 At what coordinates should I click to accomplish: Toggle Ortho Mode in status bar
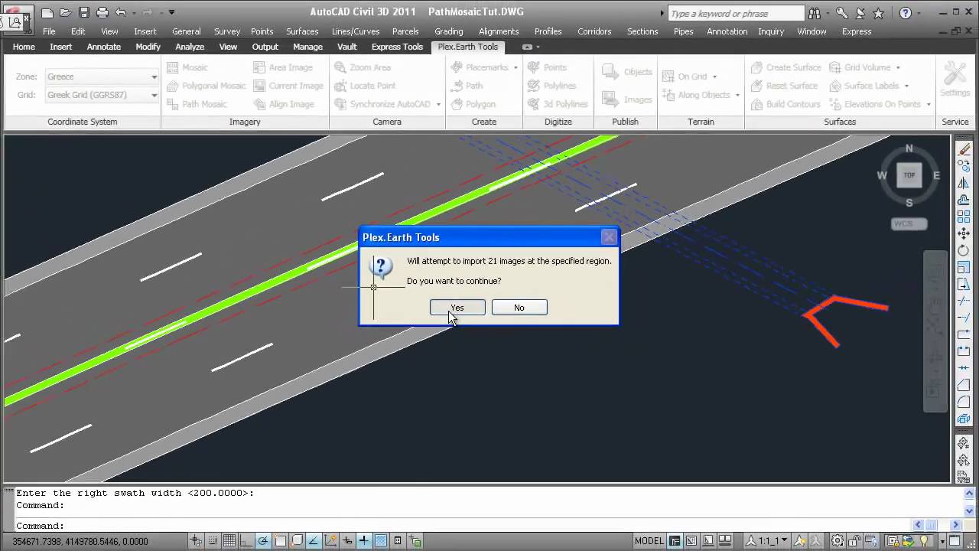pos(246,541)
